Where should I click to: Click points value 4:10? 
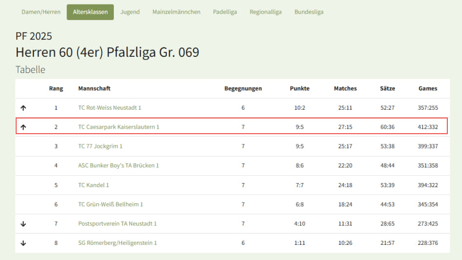(300, 224)
